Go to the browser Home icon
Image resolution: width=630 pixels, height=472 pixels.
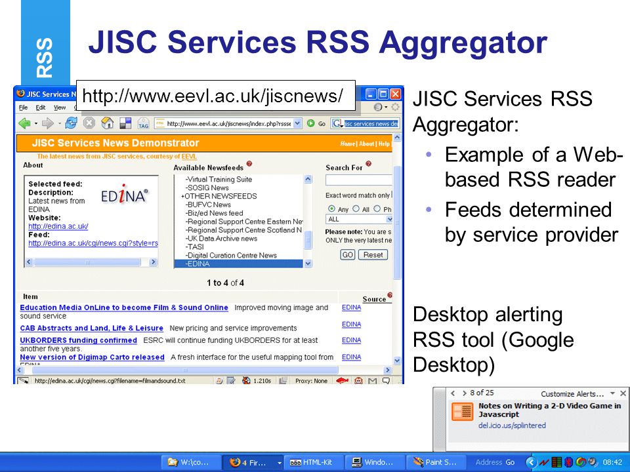point(107,123)
